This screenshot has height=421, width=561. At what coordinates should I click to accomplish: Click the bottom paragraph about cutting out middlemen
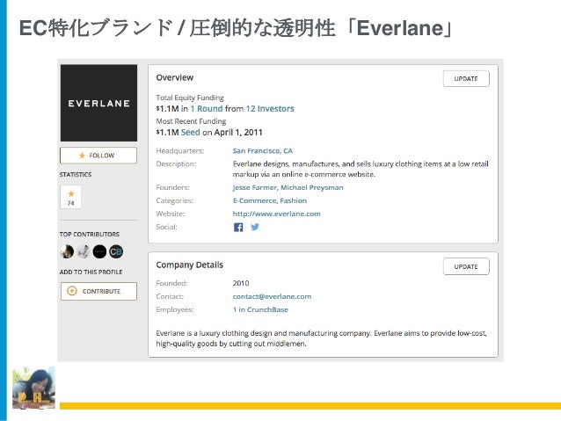(x=321, y=338)
